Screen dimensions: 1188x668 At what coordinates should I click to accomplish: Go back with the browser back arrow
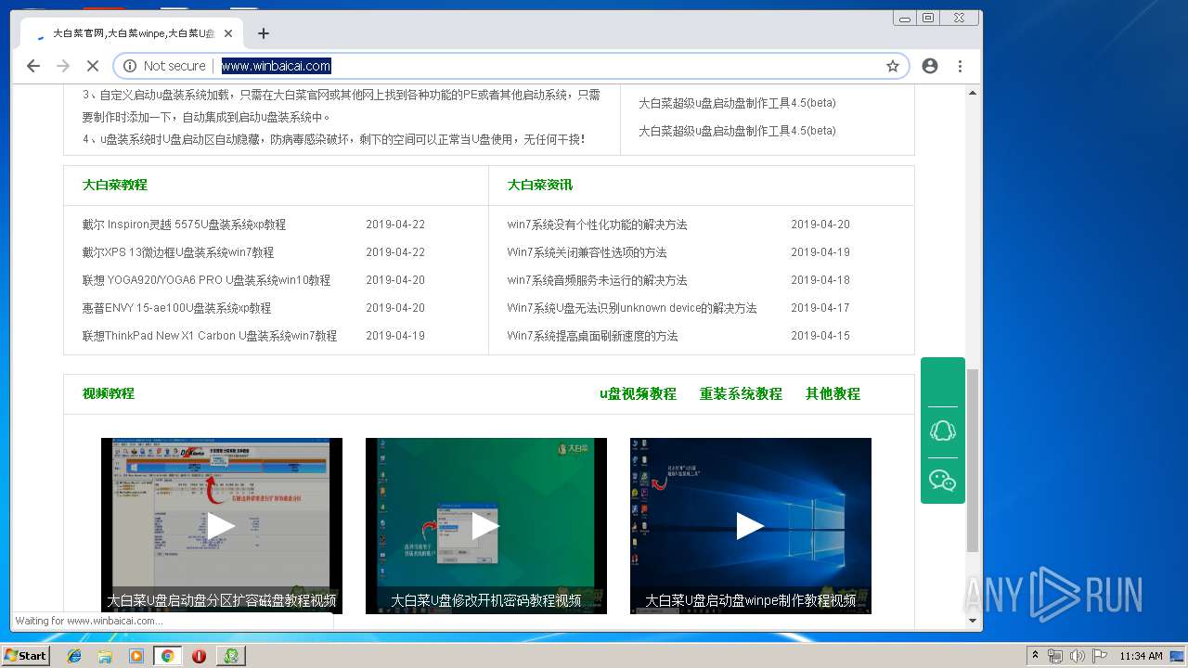click(x=33, y=66)
